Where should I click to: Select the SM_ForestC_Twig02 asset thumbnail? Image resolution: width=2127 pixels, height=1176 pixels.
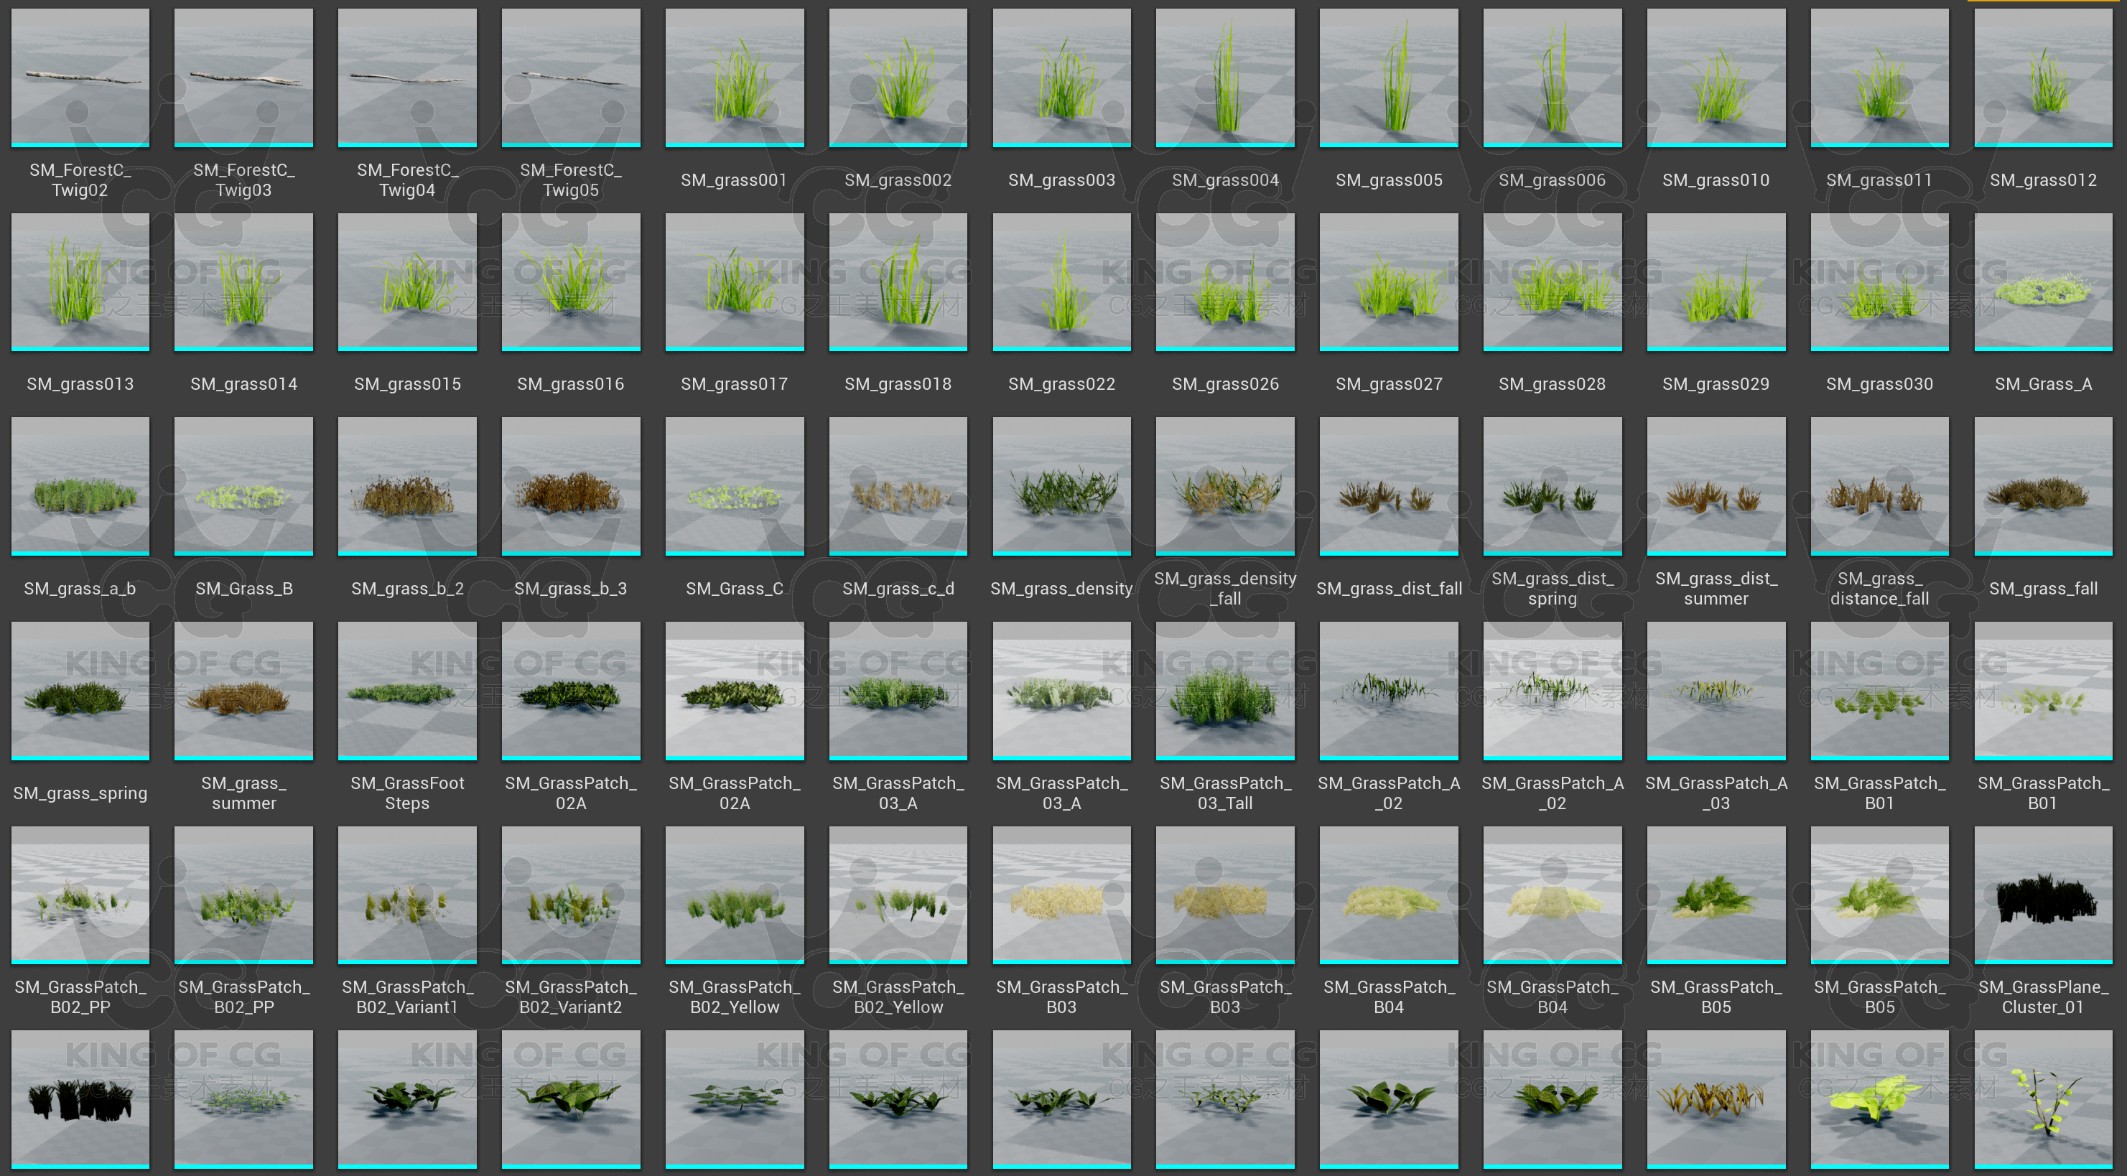click(x=80, y=78)
